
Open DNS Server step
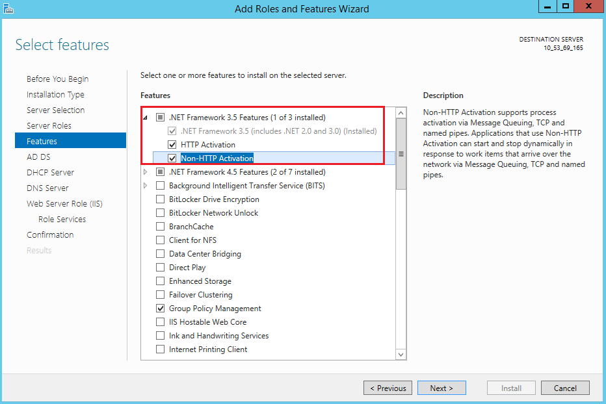pos(47,188)
